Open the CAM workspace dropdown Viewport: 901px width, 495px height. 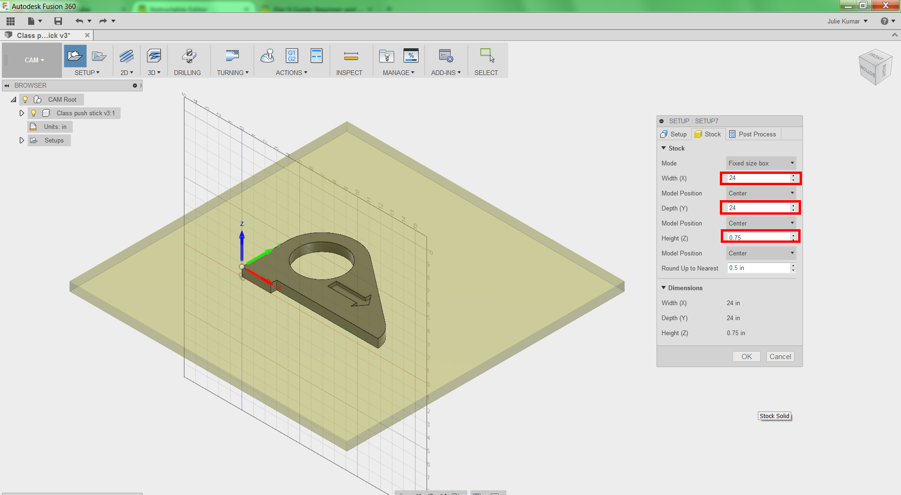click(x=34, y=60)
